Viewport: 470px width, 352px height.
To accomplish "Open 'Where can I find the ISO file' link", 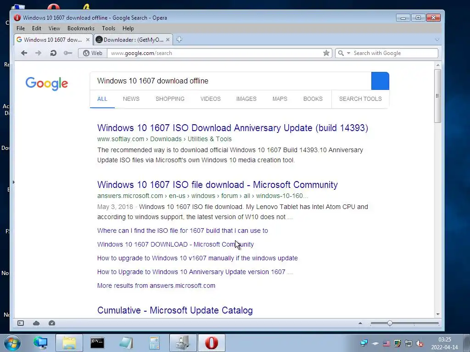I will click(183, 231).
